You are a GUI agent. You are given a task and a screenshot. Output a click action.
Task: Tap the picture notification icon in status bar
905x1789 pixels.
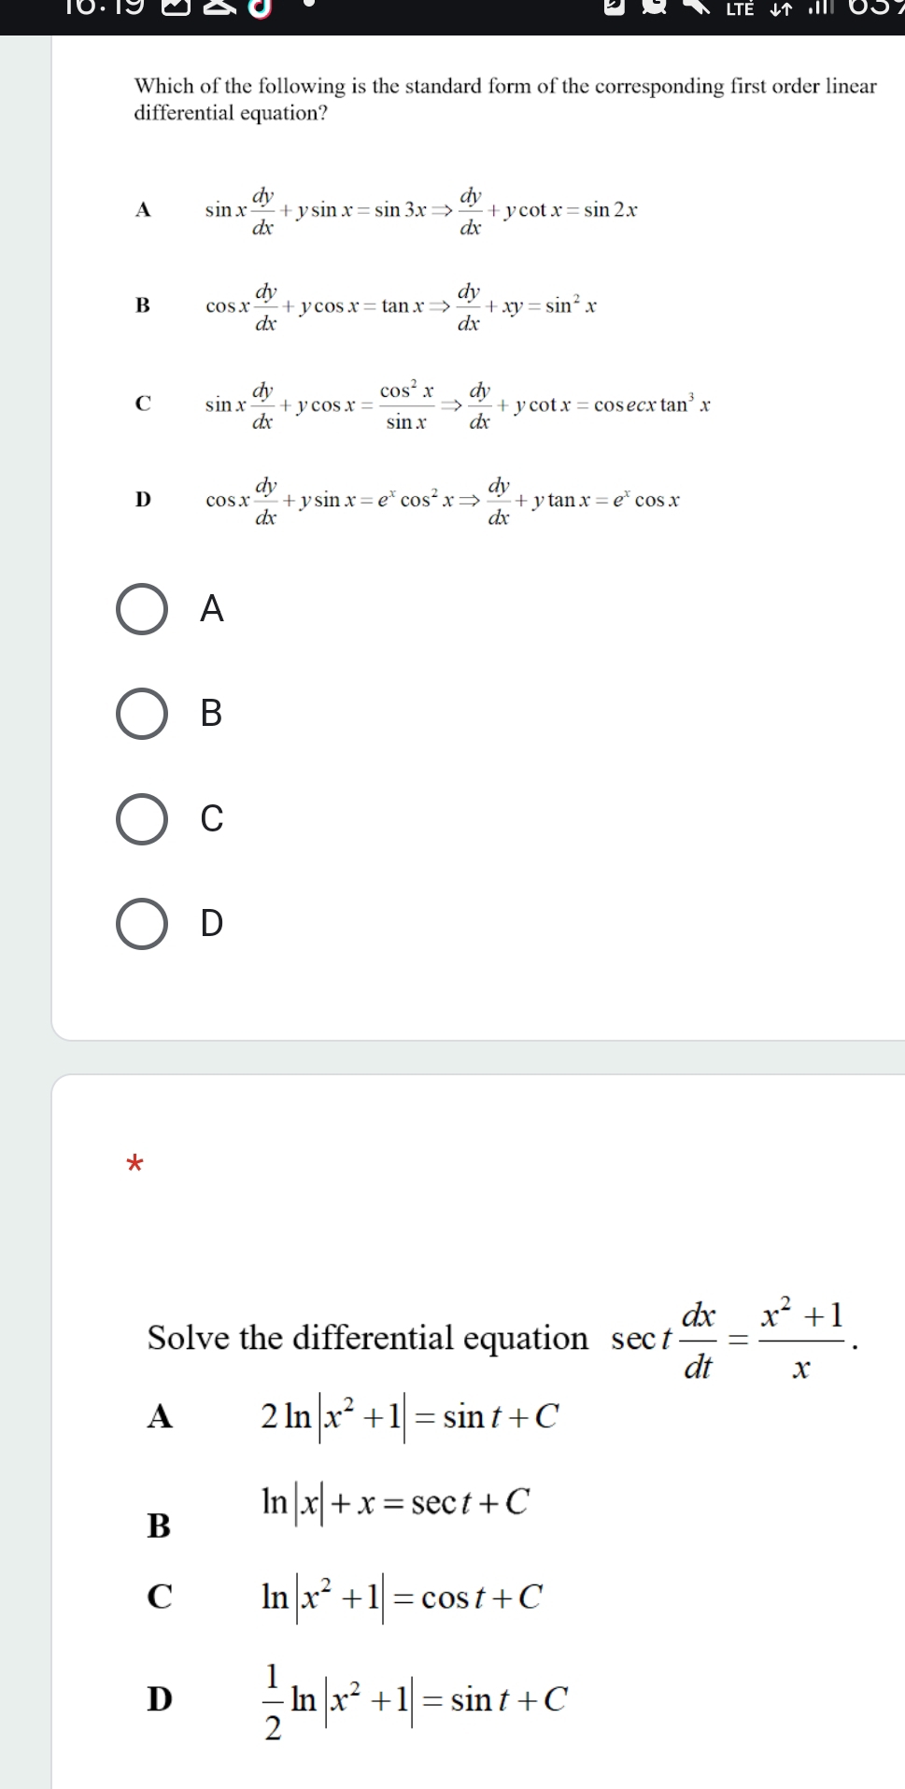177,9
